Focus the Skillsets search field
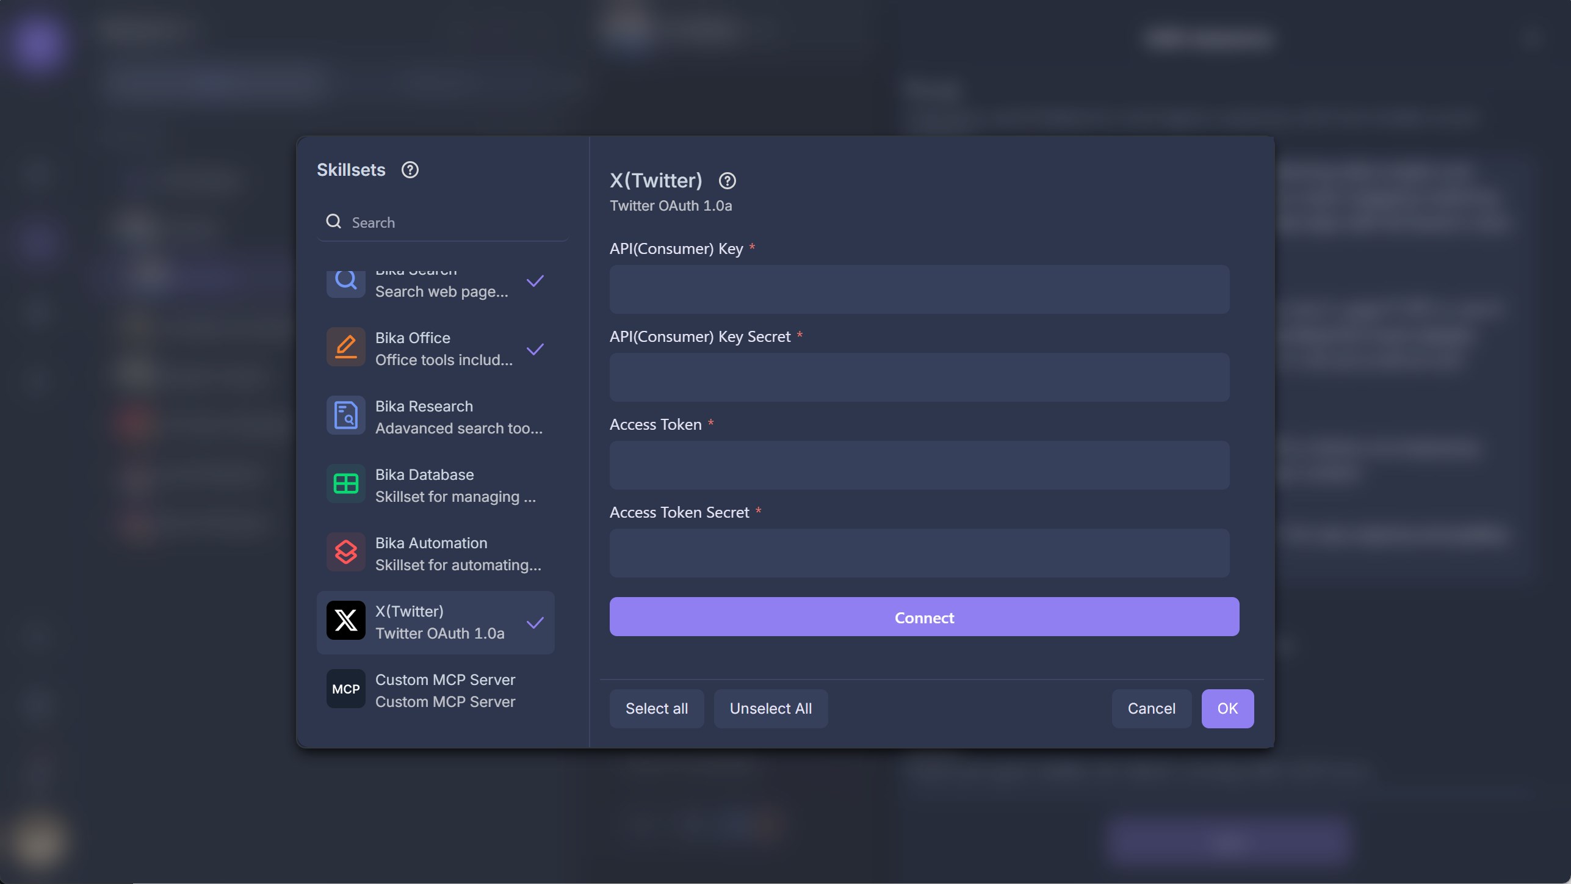 (x=442, y=222)
